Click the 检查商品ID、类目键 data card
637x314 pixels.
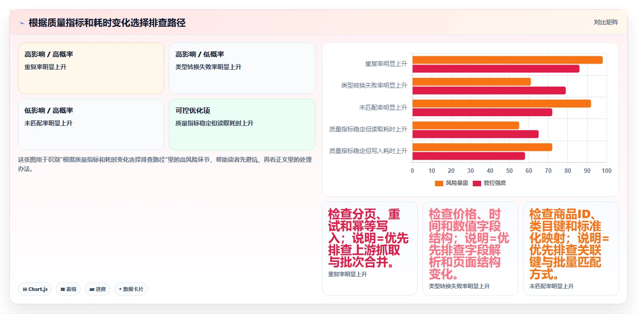[571, 249]
